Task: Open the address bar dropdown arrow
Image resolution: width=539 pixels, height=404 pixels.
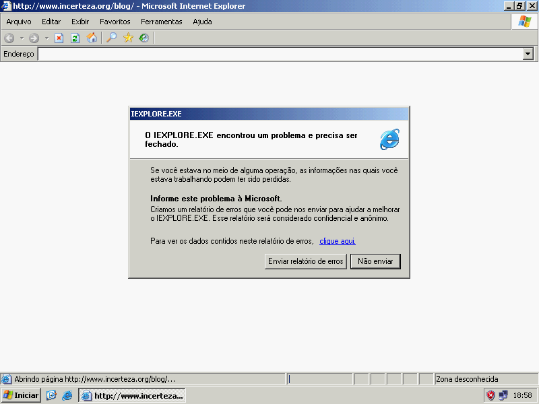Action: pyautogui.click(x=528, y=54)
